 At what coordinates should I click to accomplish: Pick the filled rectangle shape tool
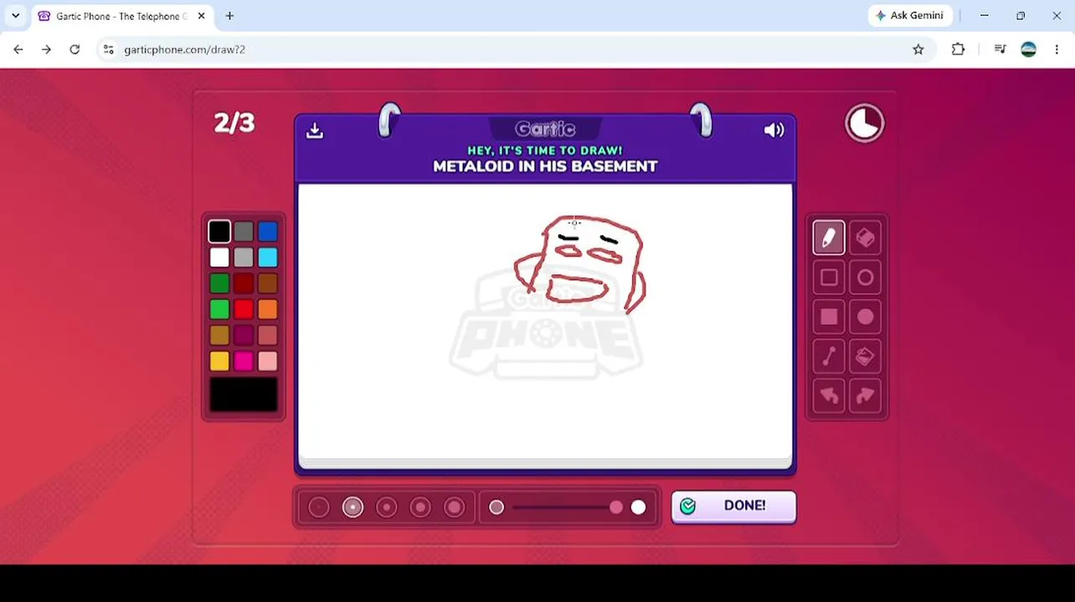(829, 317)
